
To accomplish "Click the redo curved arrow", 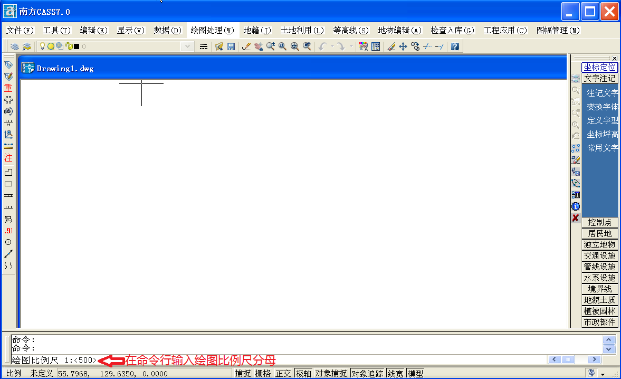I will pos(341,46).
